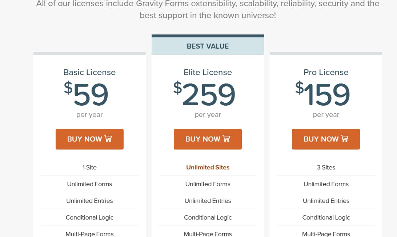
Task: Click Unlimited Forms under Basic License
Action: [x=89, y=184]
